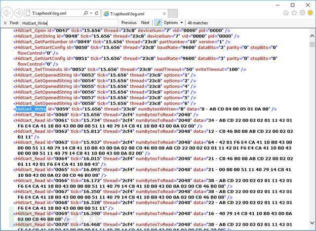Viewport: 316px width, 231px height.
Task: Click the HidUart_Open tag id 0047
Action: point(31,31)
